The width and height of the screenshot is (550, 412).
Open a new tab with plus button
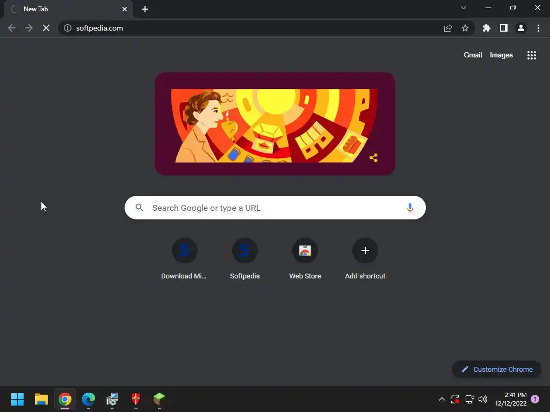(x=145, y=9)
